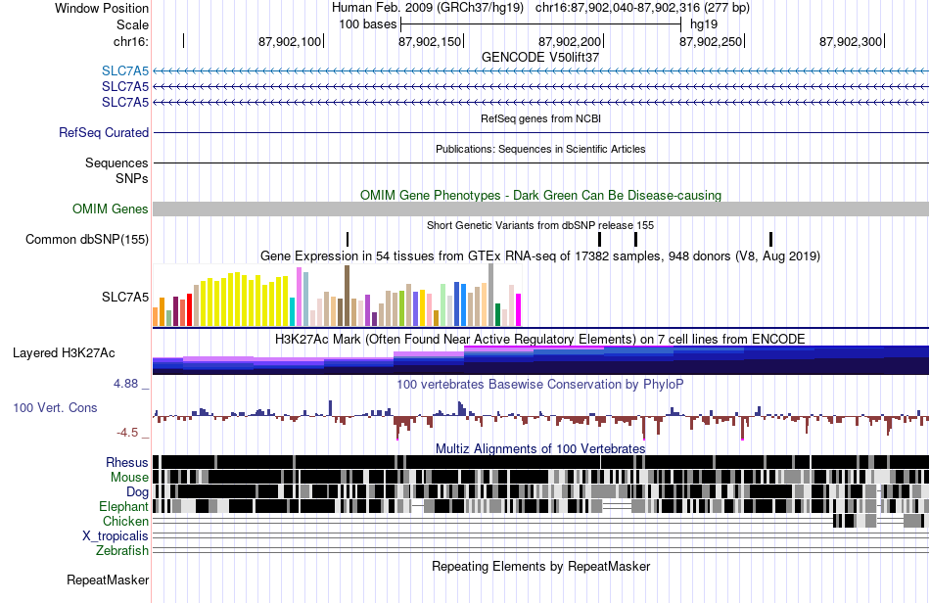Click 'Repeating Elements by RepeatMasker' title
Viewport: 930px width, 603px height.
[x=541, y=566]
